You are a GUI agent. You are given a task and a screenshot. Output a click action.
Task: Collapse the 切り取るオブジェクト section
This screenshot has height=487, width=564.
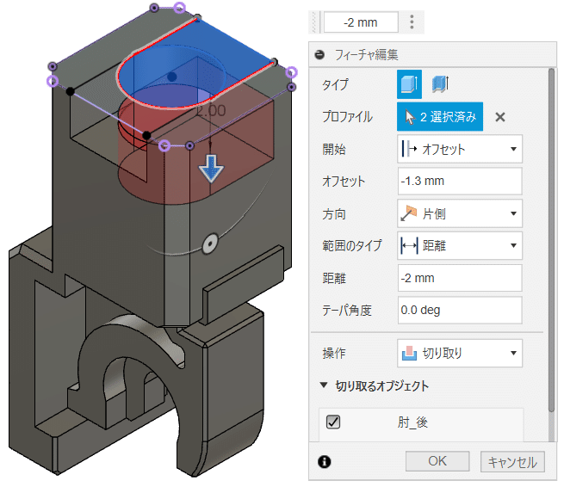324,385
